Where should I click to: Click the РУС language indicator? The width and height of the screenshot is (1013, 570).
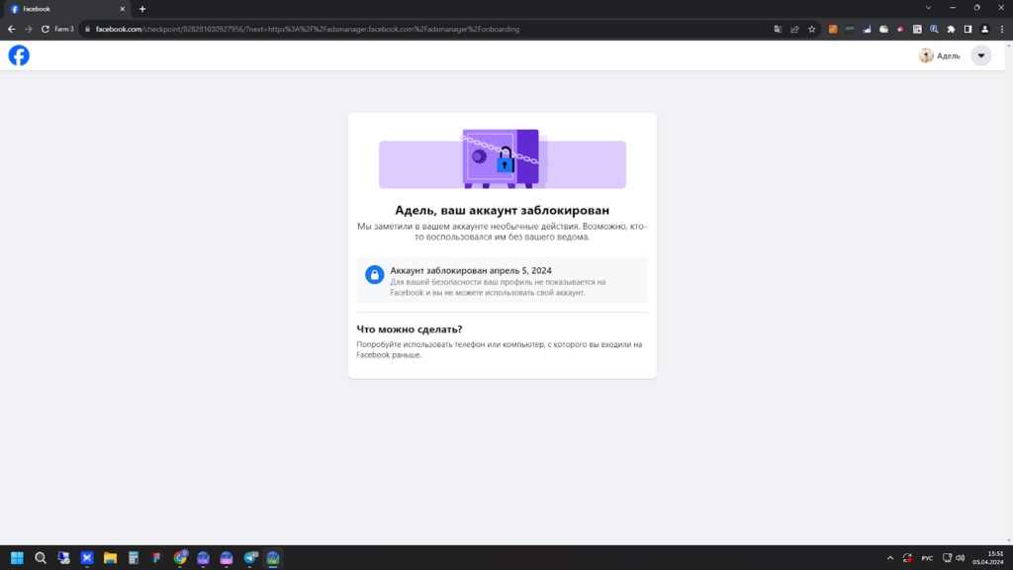pyautogui.click(x=927, y=558)
